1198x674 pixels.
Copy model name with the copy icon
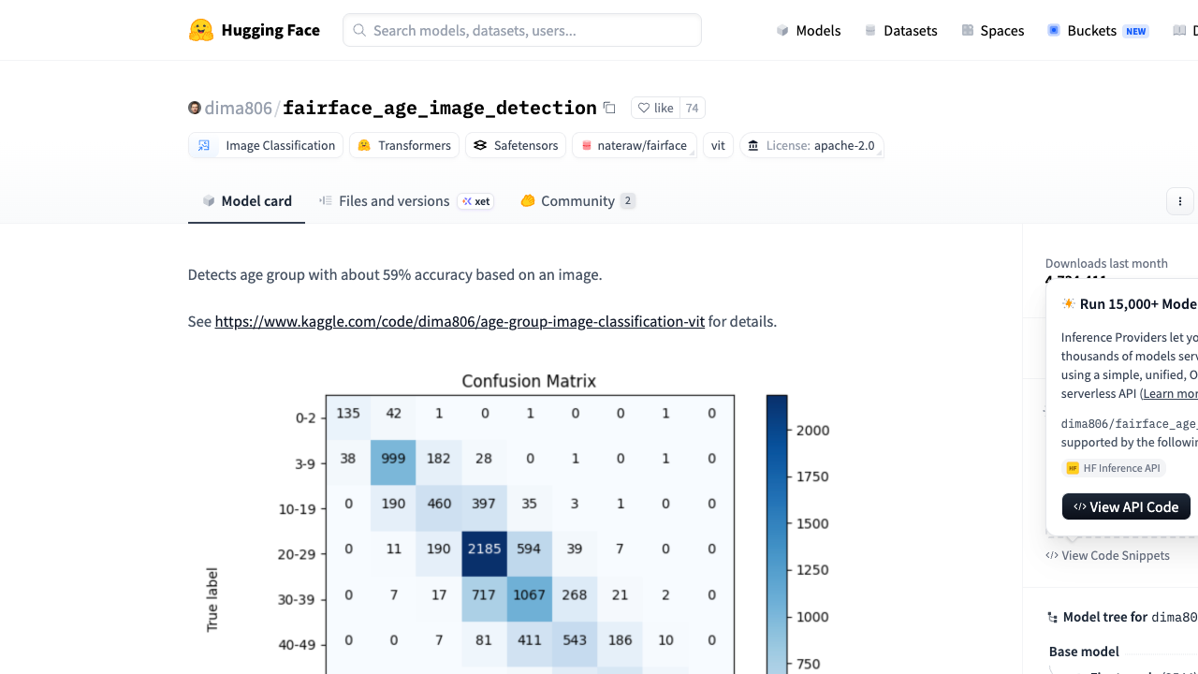pos(609,108)
